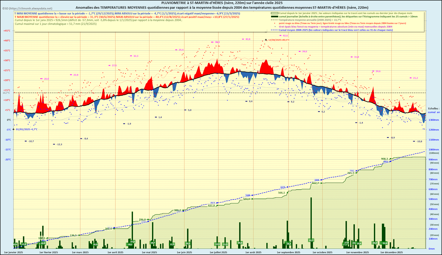The height and width of the screenshot is (255, 442).
Task: Click the 01/01/2025 -4,7°C minimum cross marker
Action: 13,129
